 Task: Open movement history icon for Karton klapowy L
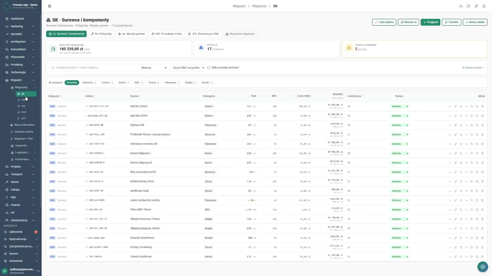[471, 153]
